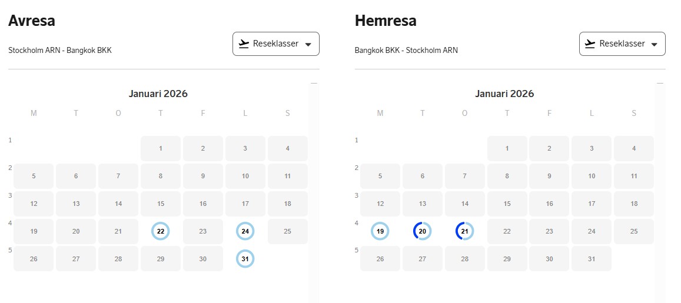Select January 22 in Avresa calendar
The image size is (681, 303).
click(x=161, y=231)
